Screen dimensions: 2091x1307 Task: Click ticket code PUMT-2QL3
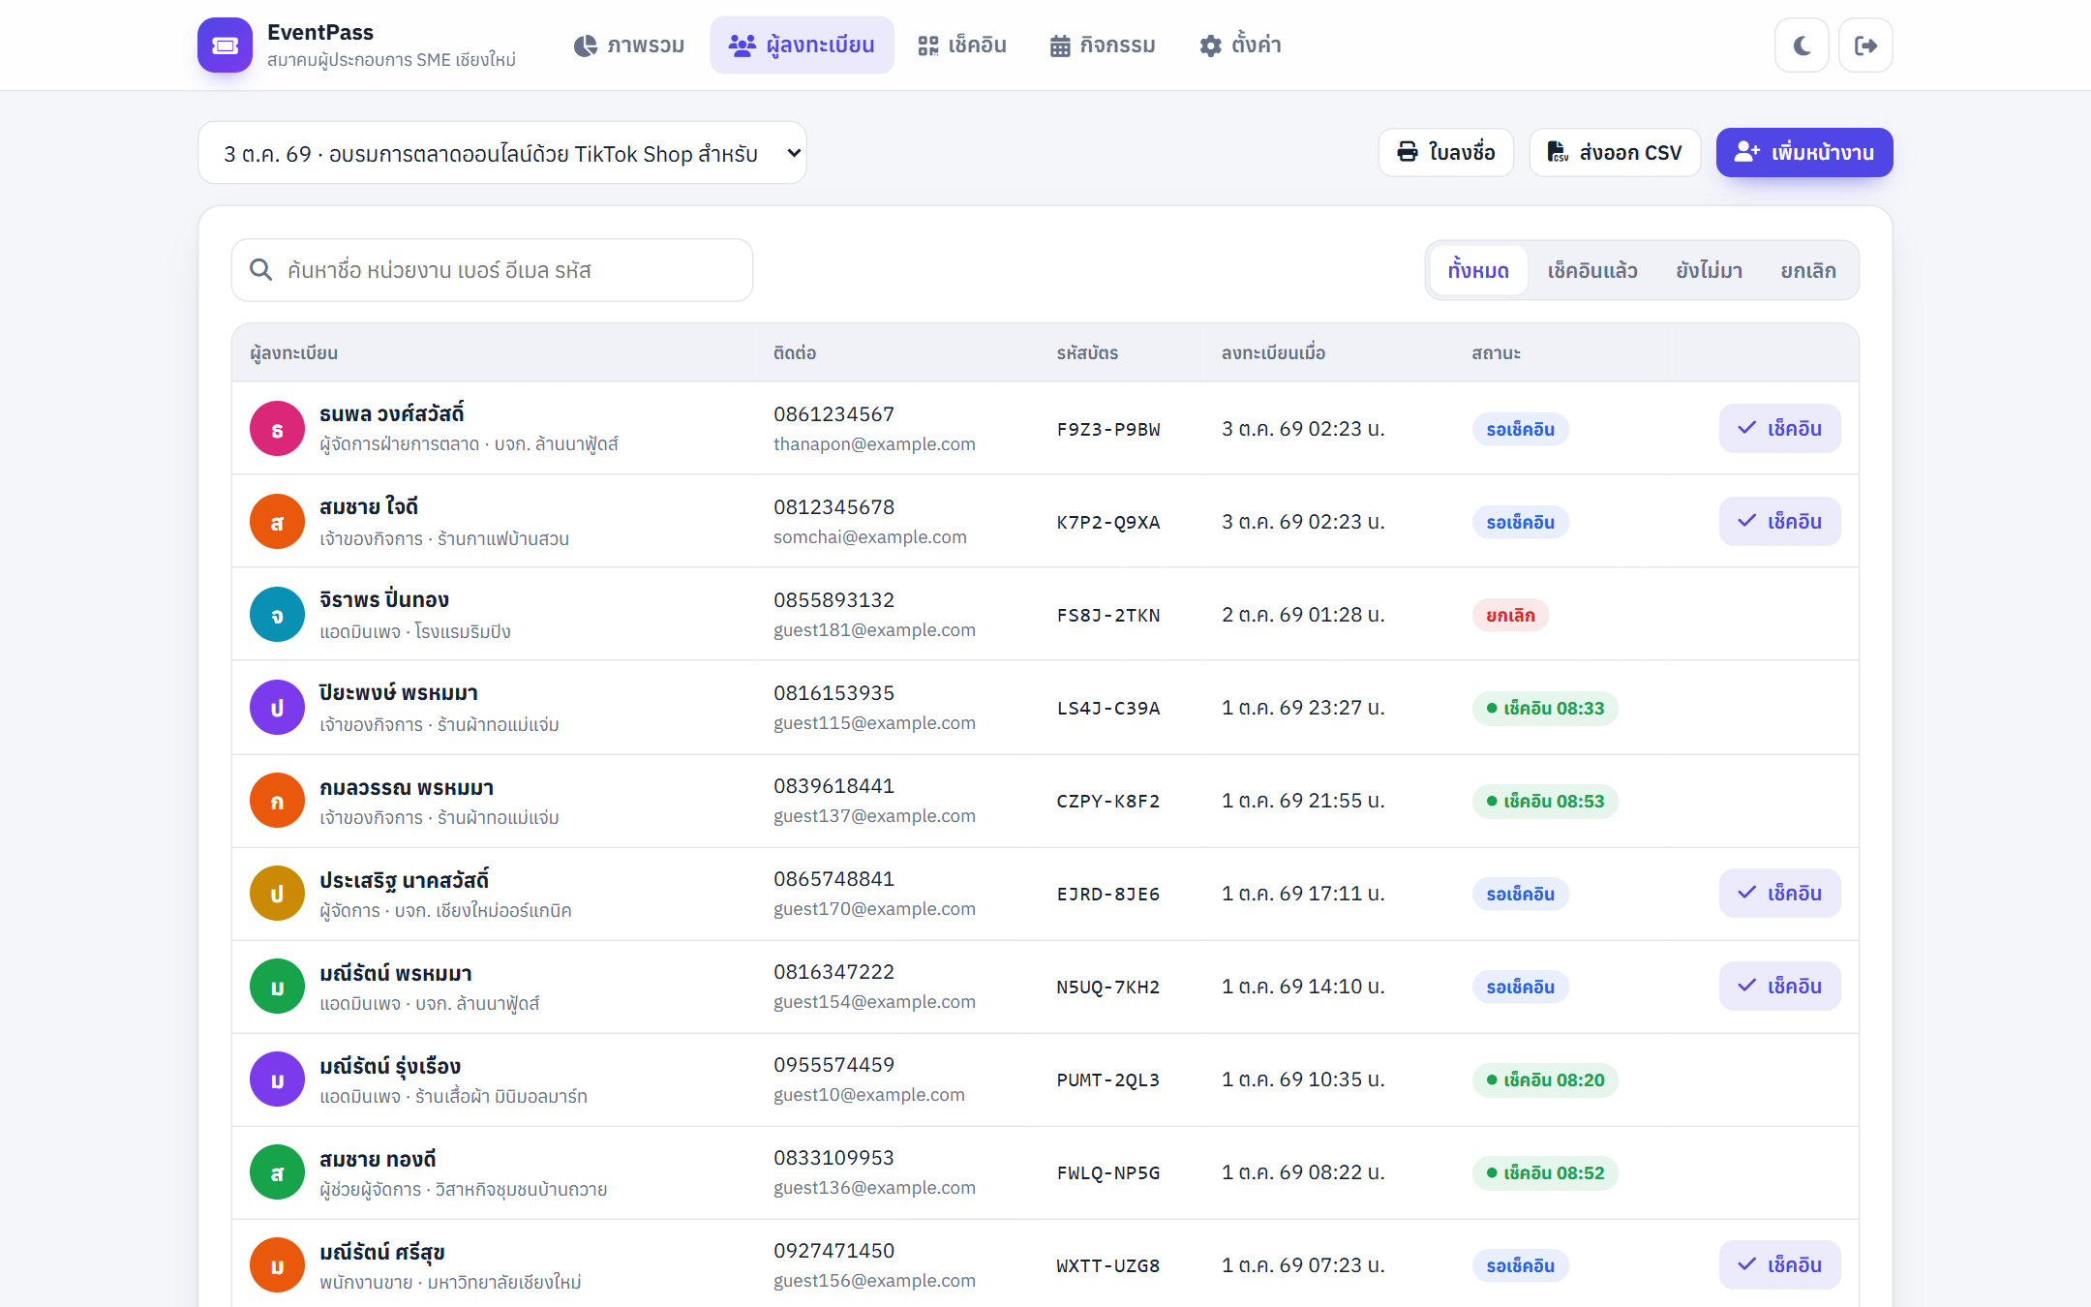pyautogui.click(x=1108, y=1079)
